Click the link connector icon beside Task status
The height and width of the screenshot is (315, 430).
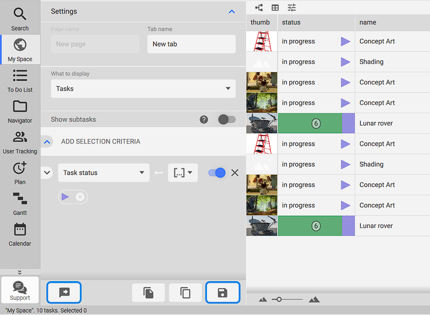159,172
